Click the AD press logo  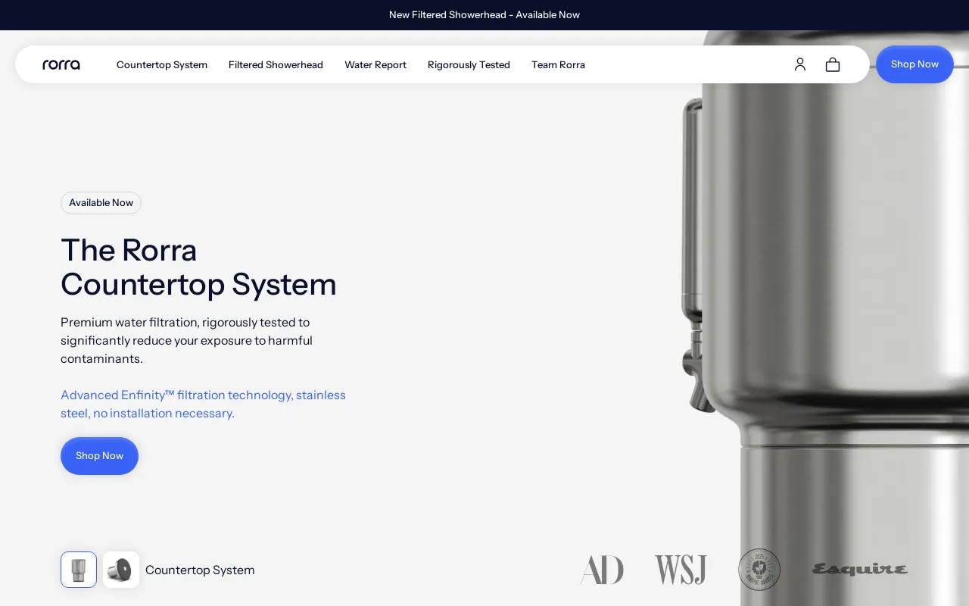(x=602, y=570)
